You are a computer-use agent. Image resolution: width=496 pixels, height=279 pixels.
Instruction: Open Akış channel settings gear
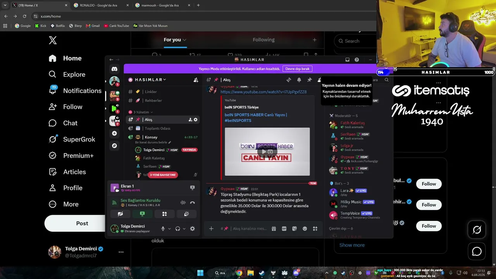pos(196,120)
